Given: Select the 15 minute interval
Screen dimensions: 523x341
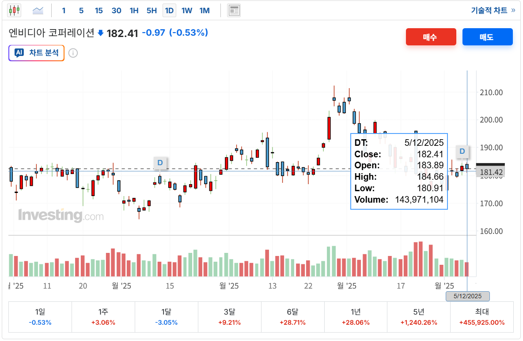Looking at the screenshot, I should coord(99,11).
